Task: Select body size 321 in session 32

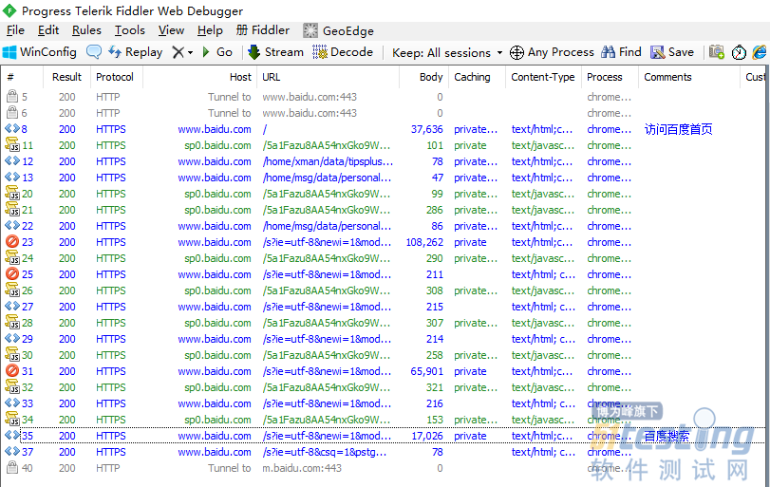Action: 435,387
